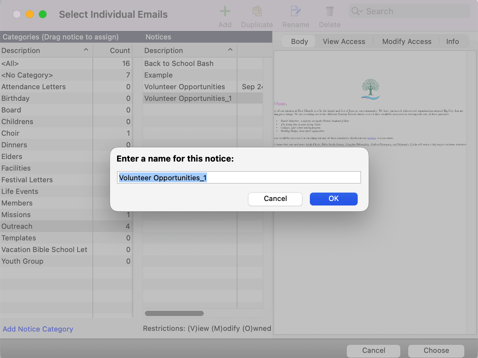Viewport: 478px width, 358px height.
Task: Switch to the Body tab
Action: tap(299, 41)
